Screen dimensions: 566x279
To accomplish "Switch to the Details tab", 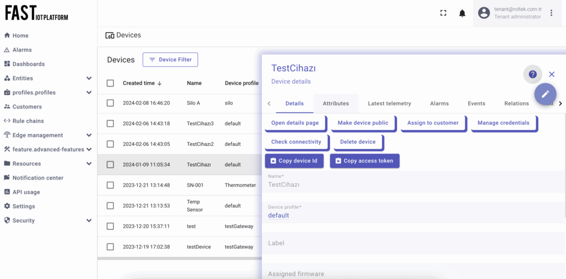I will point(295,103).
